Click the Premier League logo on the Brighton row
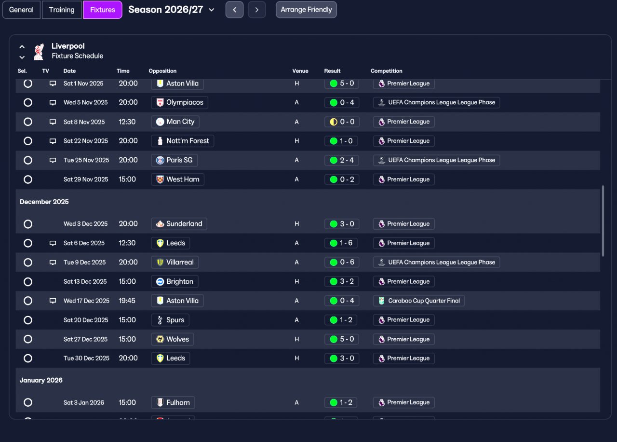Viewport: 617px width, 442px height. click(x=382, y=282)
